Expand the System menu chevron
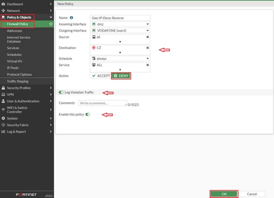The width and height of the screenshot is (274, 198). pyautogui.click(x=50, y=118)
